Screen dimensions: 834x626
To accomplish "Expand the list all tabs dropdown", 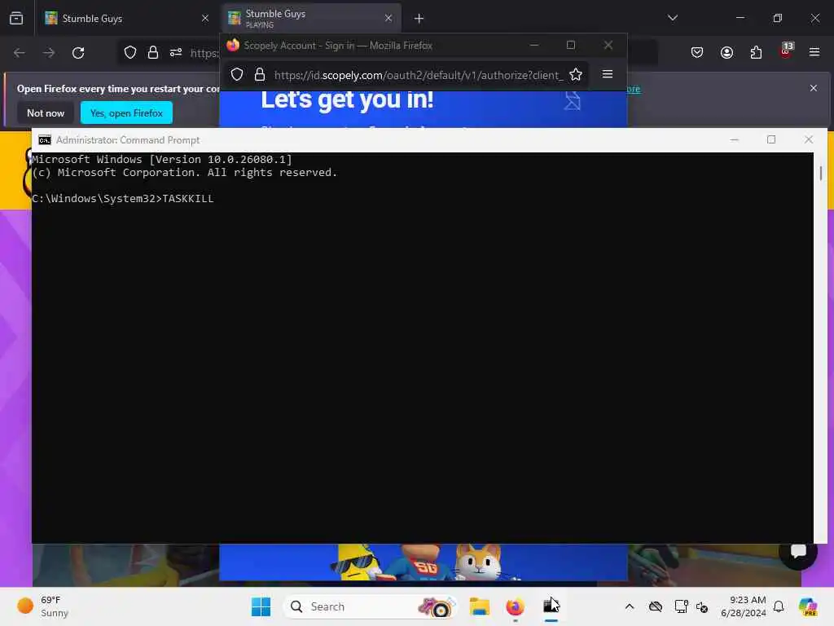I will pos(672,18).
